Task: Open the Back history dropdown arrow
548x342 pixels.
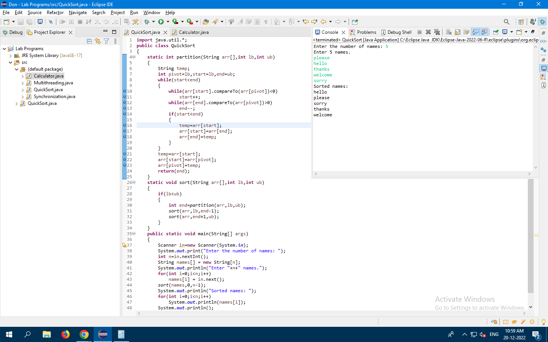Action: [330, 22]
